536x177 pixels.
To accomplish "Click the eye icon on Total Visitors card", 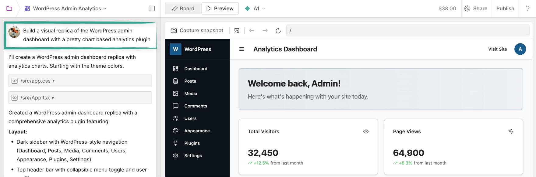I will click(x=366, y=131).
